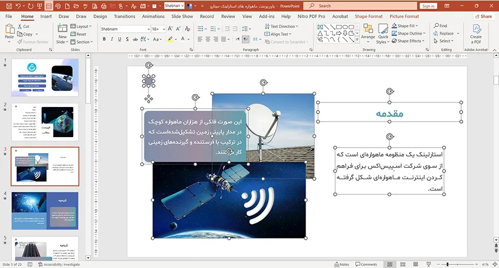Image resolution: width=499 pixels, height=268 pixels.
Task: Toggle Underline formatting
Action: (120, 39)
